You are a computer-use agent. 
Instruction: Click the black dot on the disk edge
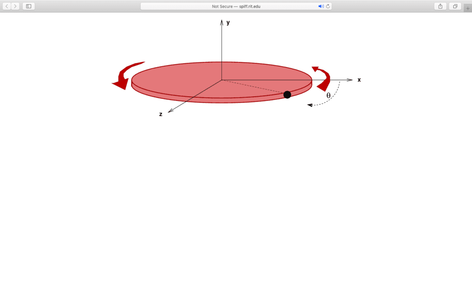[287, 94]
